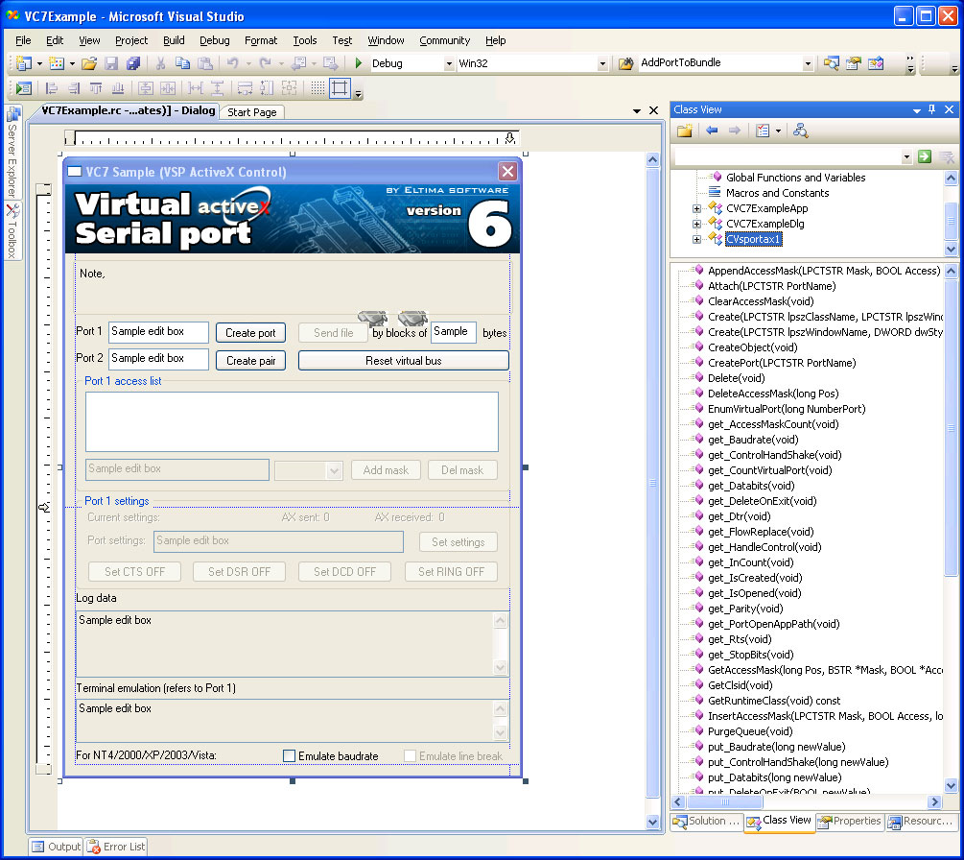Click the Reset virtual bus button

[x=403, y=361]
